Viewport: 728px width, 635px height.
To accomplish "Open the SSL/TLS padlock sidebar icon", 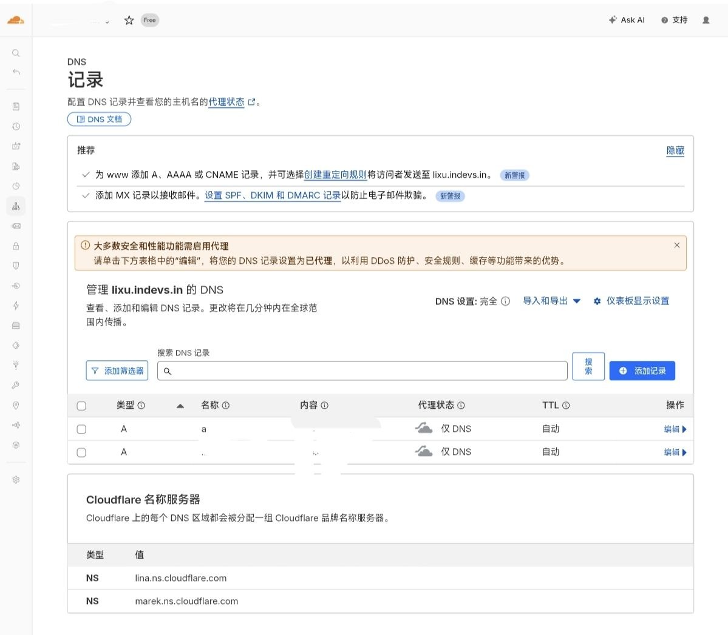I will [x=16, y=246].
